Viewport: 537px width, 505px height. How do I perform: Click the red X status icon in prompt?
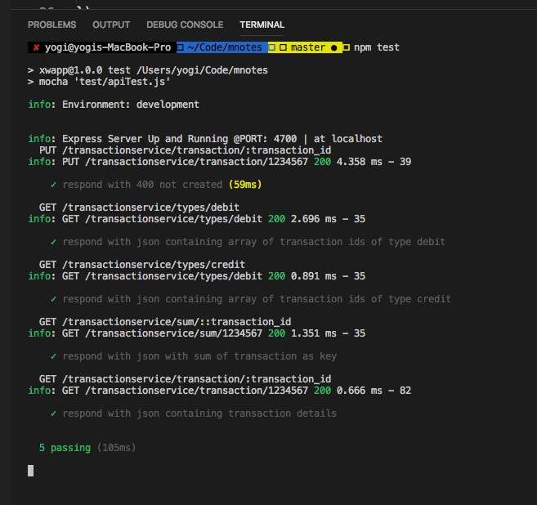pyautogui.click(x=36, y=47)
